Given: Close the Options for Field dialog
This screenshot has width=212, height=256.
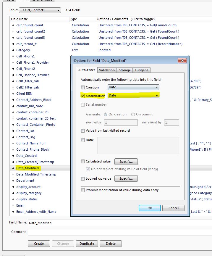Looking at the screenshot, I should [182, 61].
